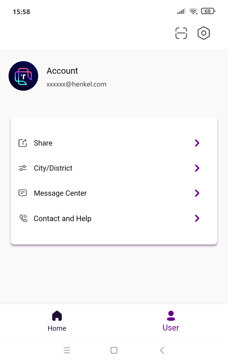Screen dimensions: 228x364
Task: Tap the account profile avatar
Action: click(x=23, y=76)
